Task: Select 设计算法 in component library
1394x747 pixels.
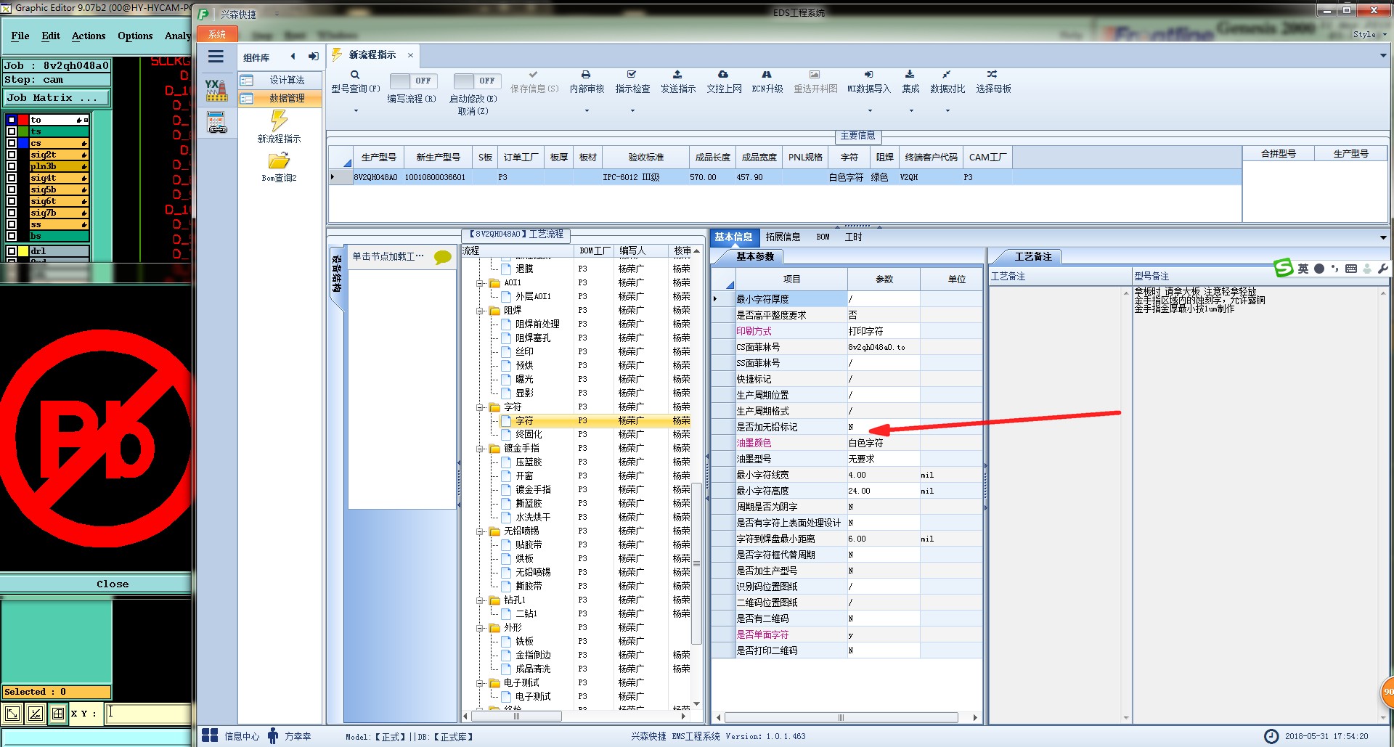Action: click(x=280, y=80)
